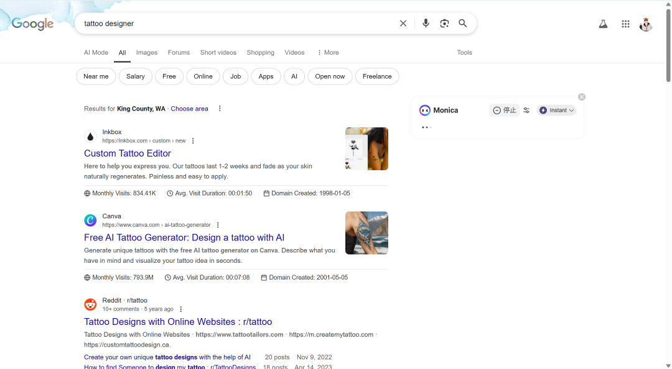Click the Inkbox result thumbnail image
The image size is (672, 369).
tap(367, 148)
